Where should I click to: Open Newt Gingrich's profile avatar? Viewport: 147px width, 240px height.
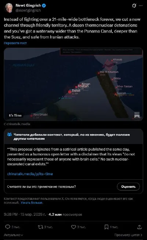tap(9, 8)
